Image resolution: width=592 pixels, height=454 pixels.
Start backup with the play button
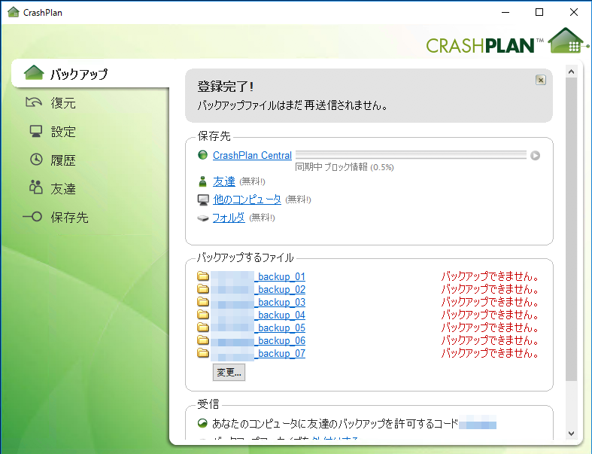tap(535, 155)
